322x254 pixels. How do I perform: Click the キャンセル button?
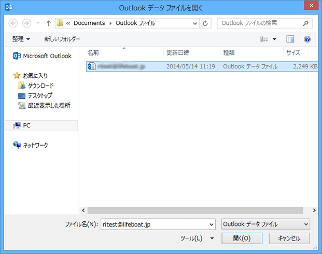click(289, 238)
